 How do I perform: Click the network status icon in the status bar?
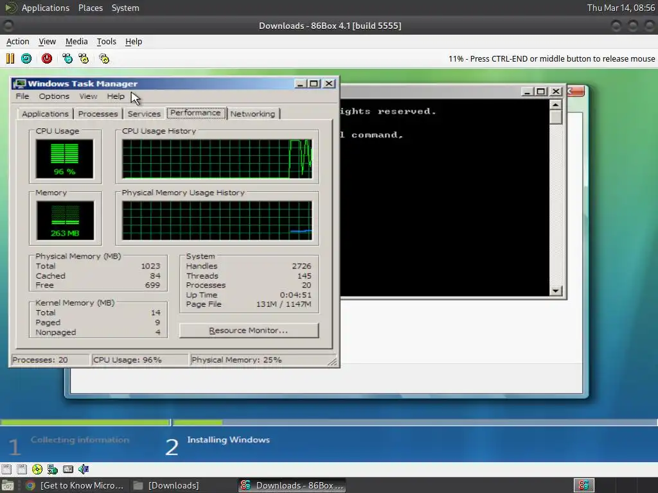[x=53, y=469]
